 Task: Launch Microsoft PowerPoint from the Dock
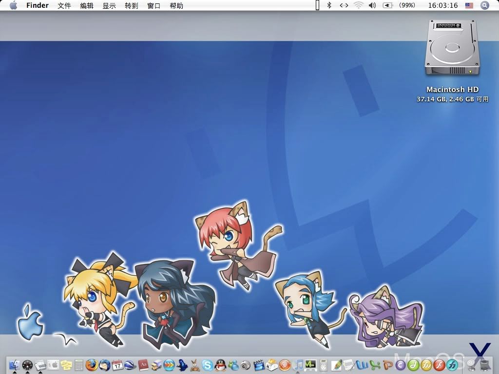point(387,365)
